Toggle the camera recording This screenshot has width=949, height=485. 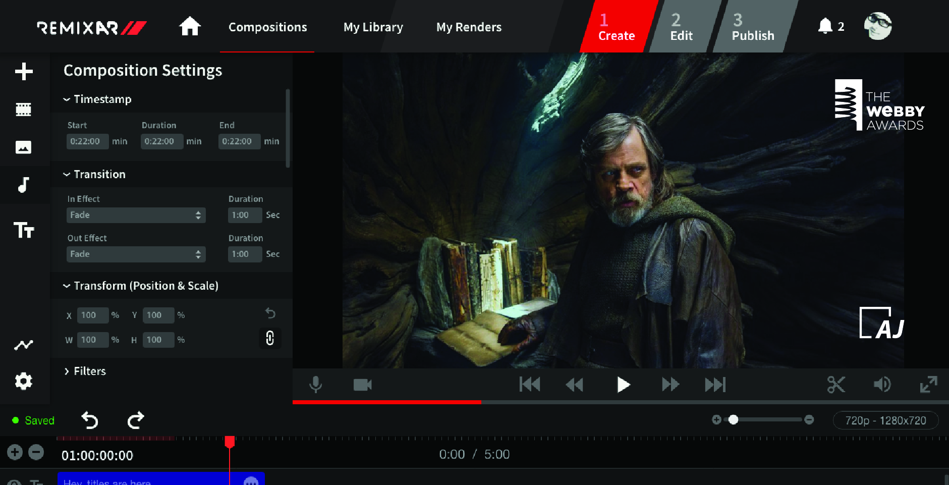tap(362, 385)
